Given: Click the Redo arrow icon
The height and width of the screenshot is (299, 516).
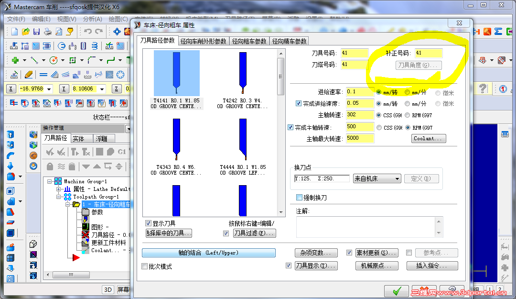Looking at the screenshot, I should (x=99, y=32).
